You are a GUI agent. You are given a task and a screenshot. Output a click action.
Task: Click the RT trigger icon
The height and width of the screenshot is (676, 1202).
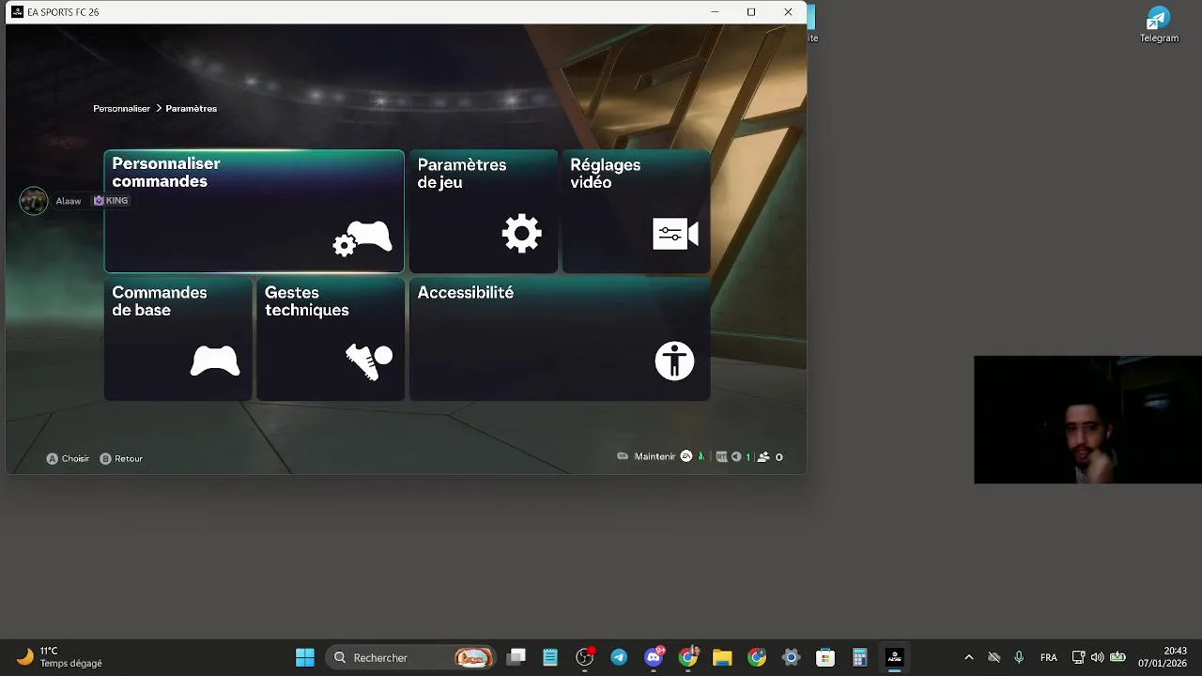[721, 457]
